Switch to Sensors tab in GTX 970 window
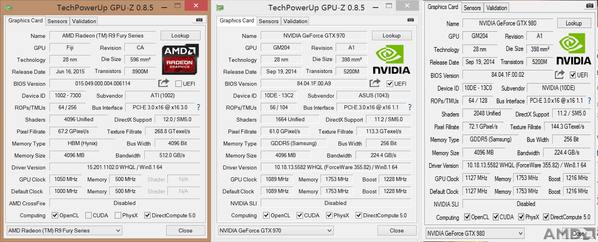The image size is (598, 242). [x=269, y=21]
